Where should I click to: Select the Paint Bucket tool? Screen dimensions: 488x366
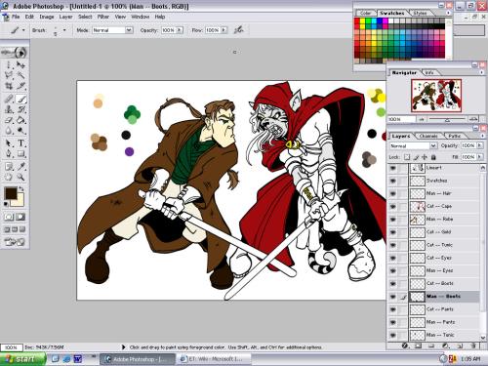click(x=20, y=120)
